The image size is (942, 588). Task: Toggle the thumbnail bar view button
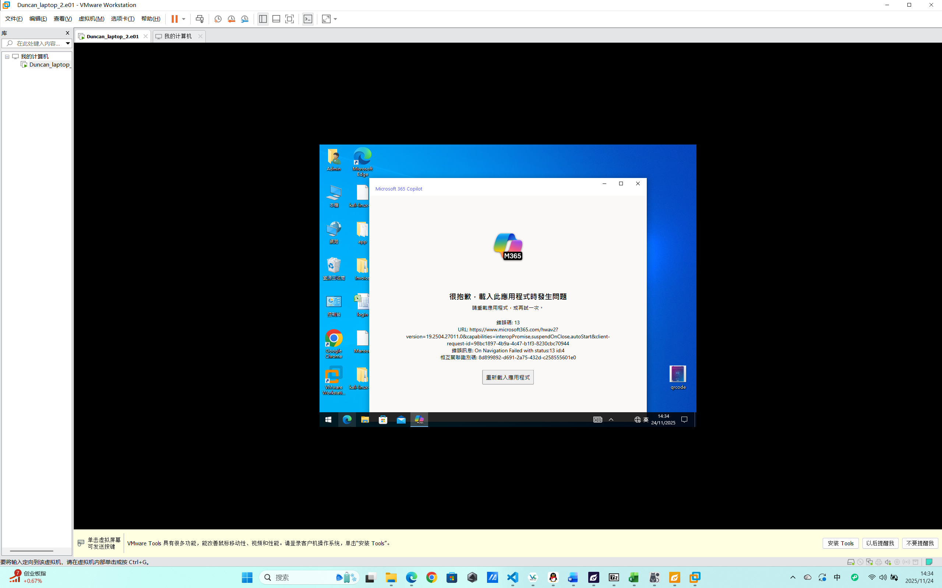(276, 19)
